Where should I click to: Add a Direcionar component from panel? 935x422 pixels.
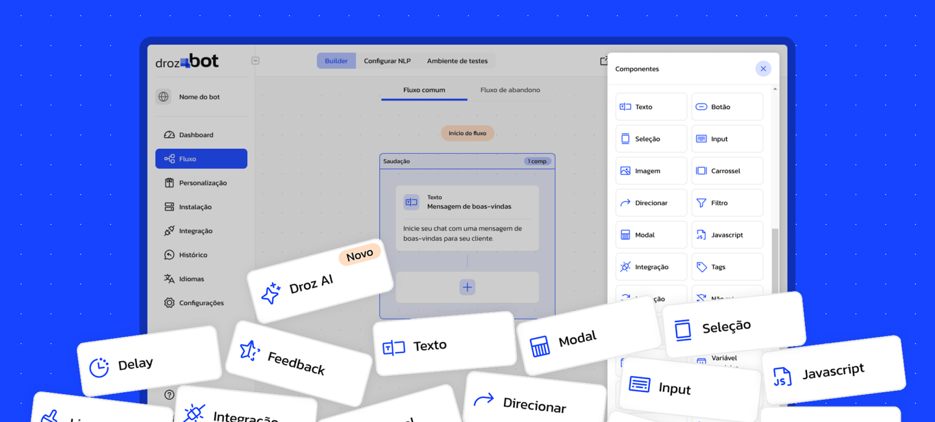point(651,203)
